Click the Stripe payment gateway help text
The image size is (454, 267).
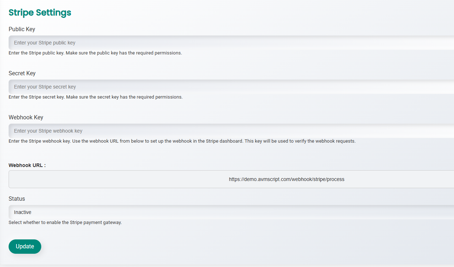click(65, 223)
